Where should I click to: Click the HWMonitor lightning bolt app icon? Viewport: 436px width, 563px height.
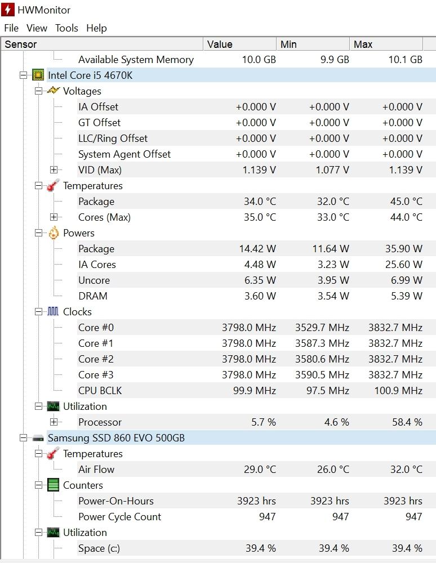(8, 10)
